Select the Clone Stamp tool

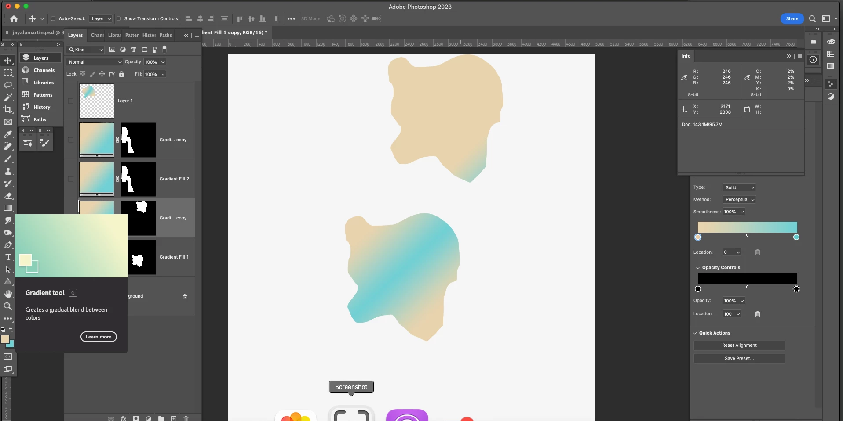point(8,171)
